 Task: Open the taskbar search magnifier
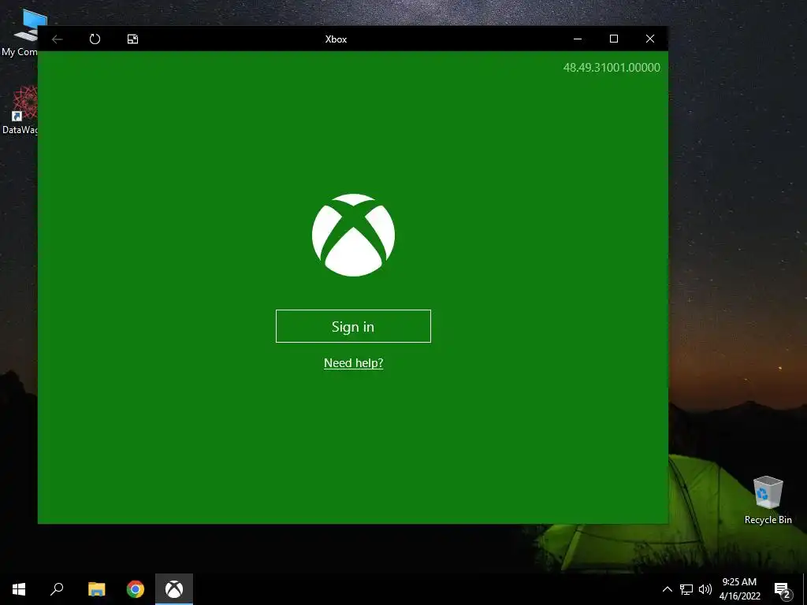tap(57, 589)
